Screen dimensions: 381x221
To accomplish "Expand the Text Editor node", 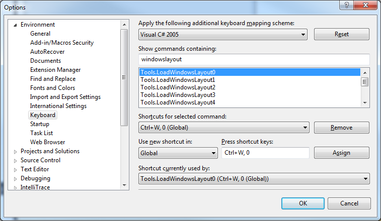I will click(15, 169).
